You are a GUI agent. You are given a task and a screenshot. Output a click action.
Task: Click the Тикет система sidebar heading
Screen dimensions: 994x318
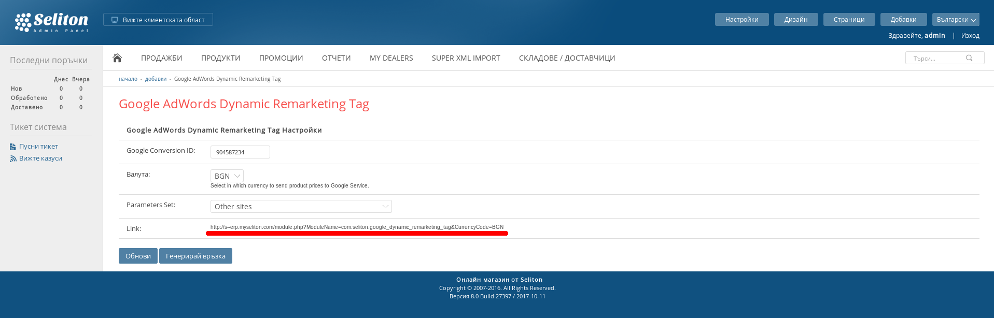coord(38,127)
